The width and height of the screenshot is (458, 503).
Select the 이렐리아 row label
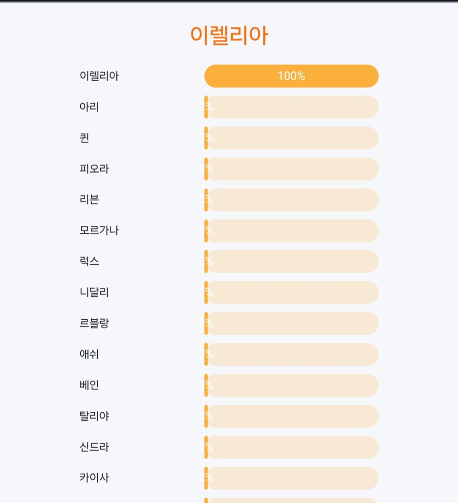pyautogui.click(x=99, y=76)
